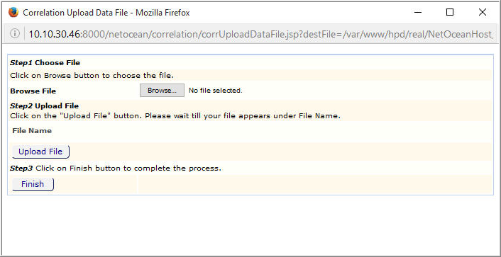Click the "No file selected." label
The width and height of the screenshot is (501, 257).
pyautogui.click(x=216, y=91)
